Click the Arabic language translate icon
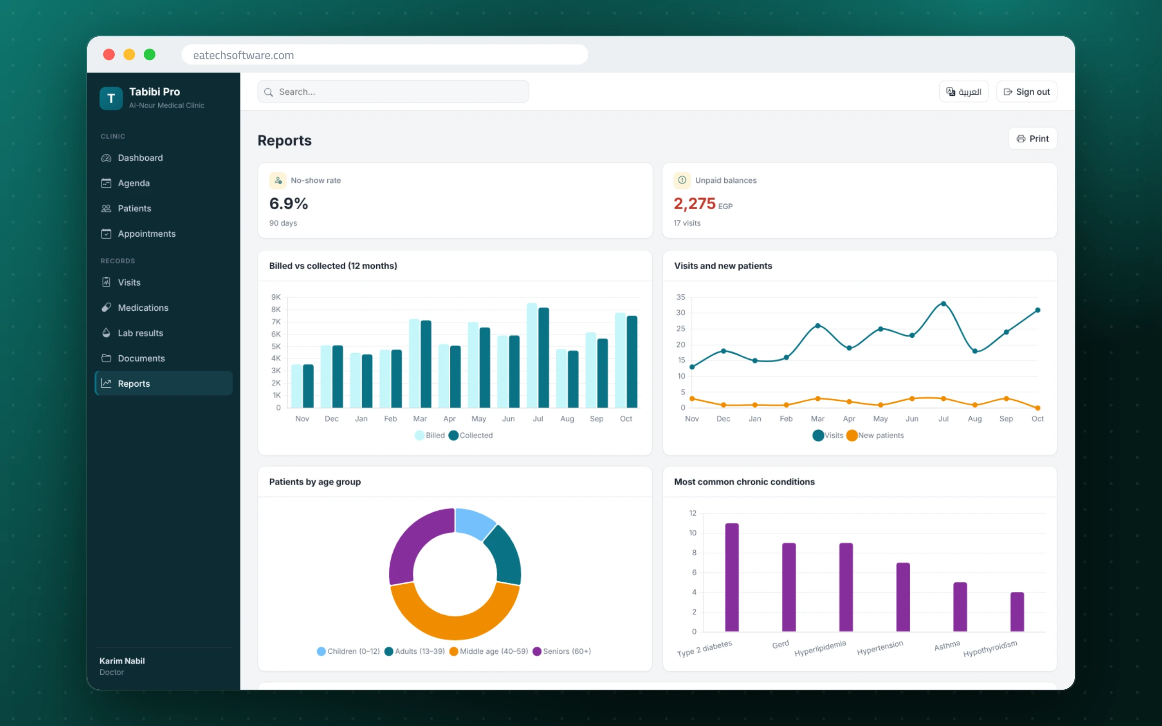Screen dimensions: 1162x726 coord(950,92)
